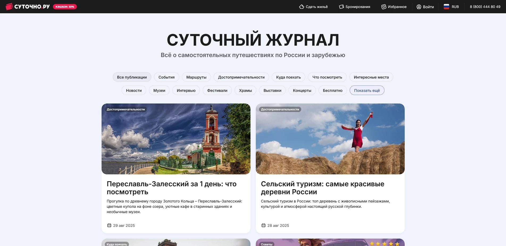Toggle the Храмы category filter

(x=245, y=90)
